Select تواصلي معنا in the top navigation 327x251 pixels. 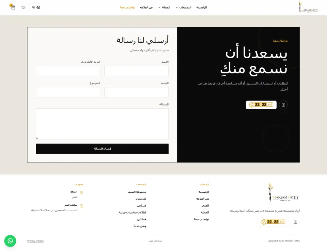point(127,7)
